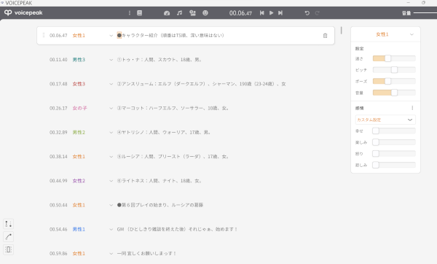Click the bracket pause tool in left sidebar
The image size is (437, 264).
pyautogui.click(x=8, y=249)
